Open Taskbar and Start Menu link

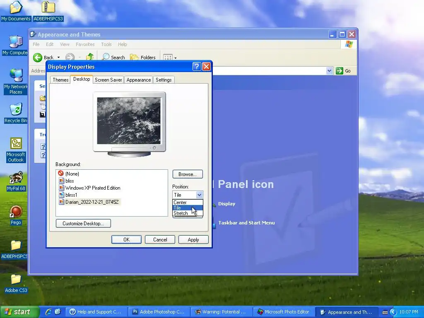click(x=246, y=223)
